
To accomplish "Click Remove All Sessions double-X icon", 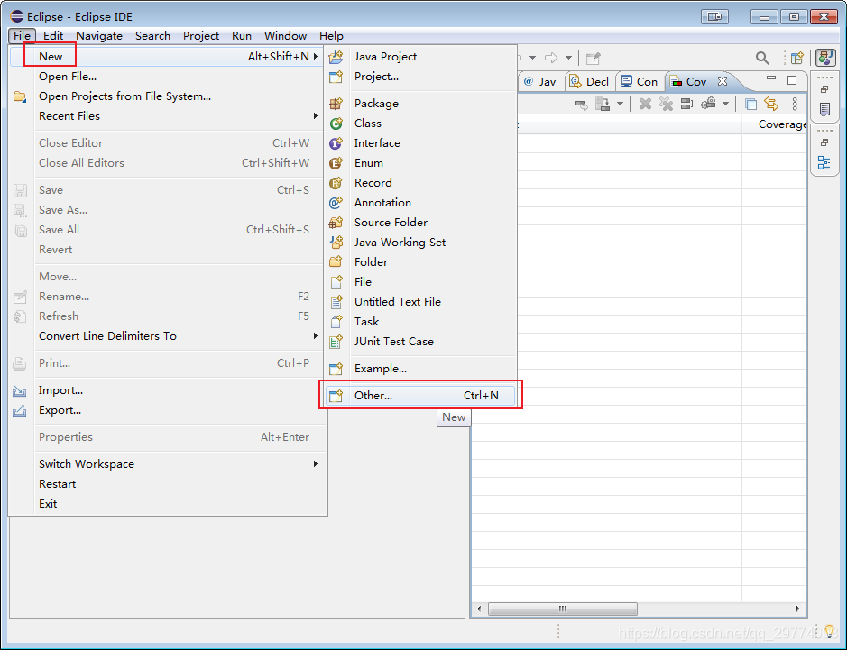I will pos(666,104).
